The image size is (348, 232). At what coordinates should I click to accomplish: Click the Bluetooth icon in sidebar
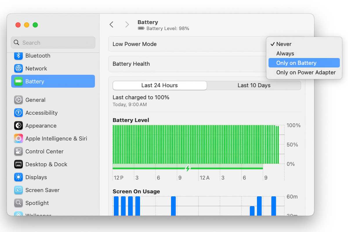(19, 56)
